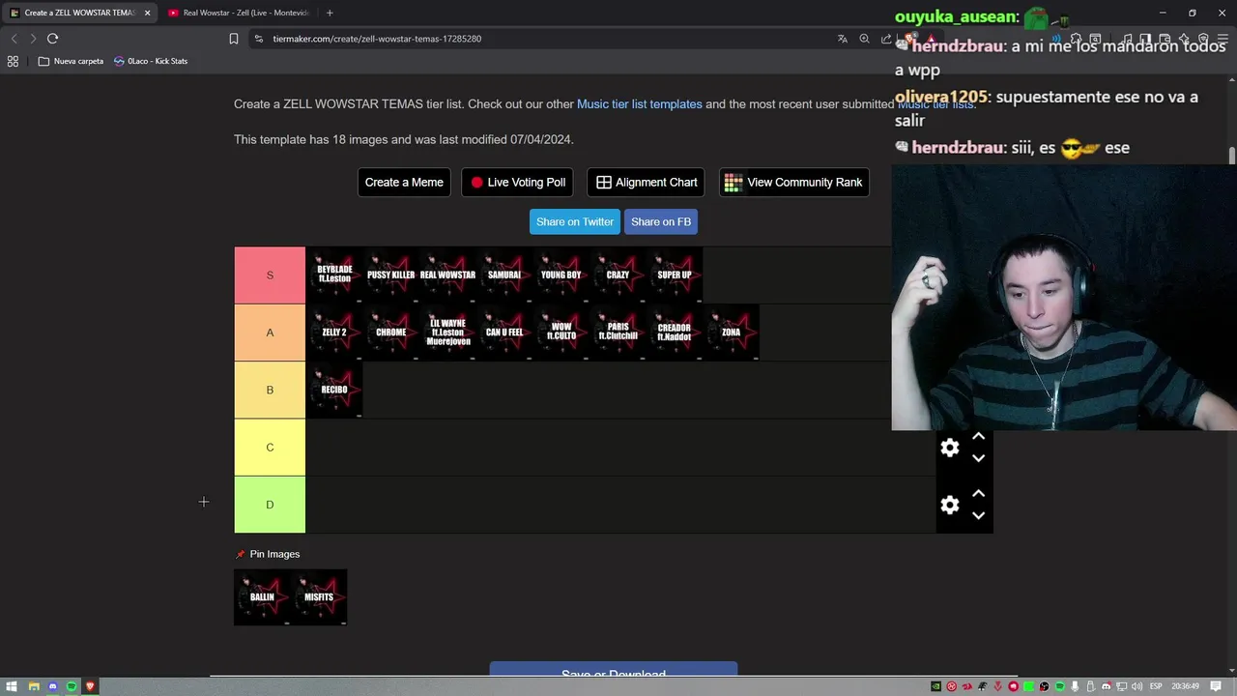Open settings gear for tier C row
Screen dimensions: 1237x696
tap(950, 448)
